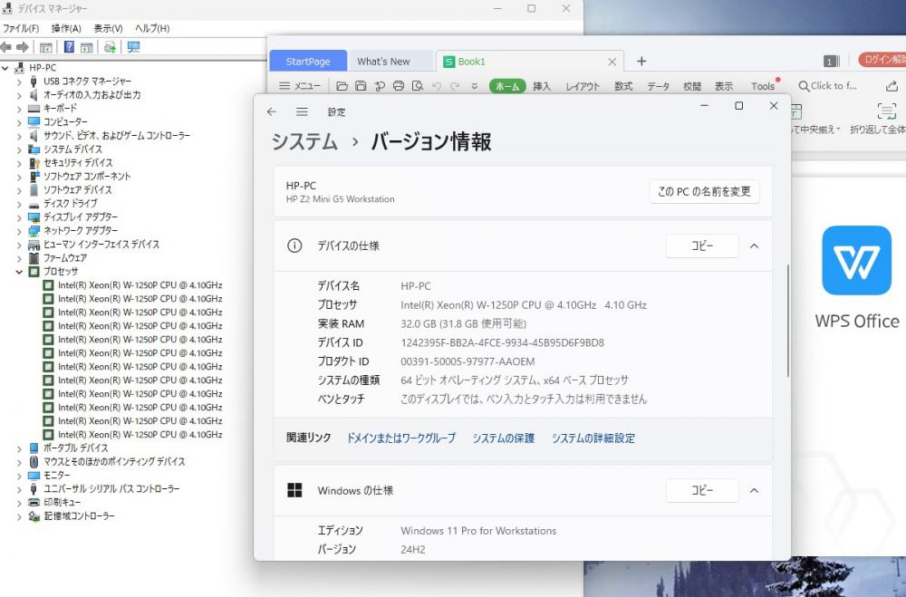Click the product ID 00391-50005-97977-AAOEM

click(467, 361)
